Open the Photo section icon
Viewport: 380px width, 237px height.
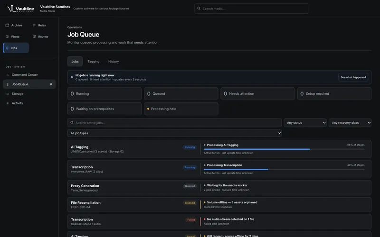(x=7, y=36)
